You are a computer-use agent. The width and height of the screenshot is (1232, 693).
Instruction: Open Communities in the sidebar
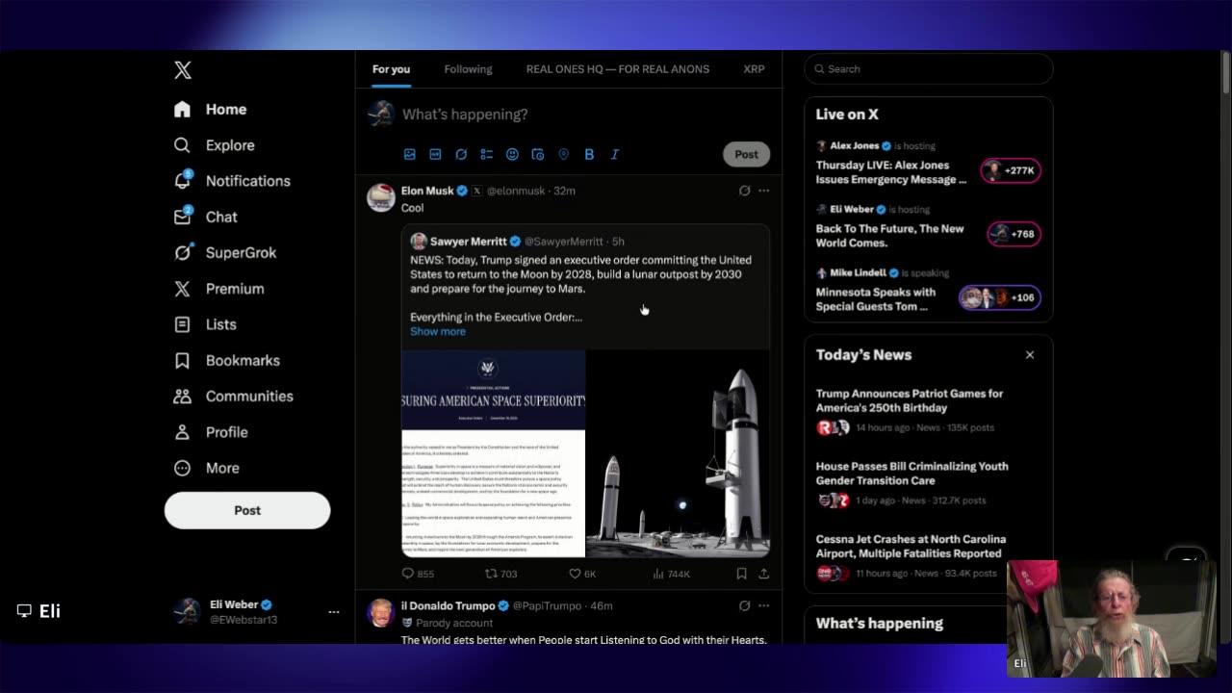233,397
